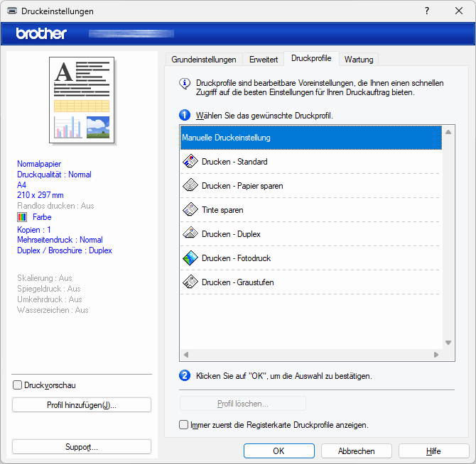Select the Drucken - Duplex profile text
This screenshot has width=476, height=464.
[x=231, y=234]
